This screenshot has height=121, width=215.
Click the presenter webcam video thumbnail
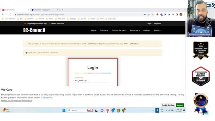pos(201,18)
